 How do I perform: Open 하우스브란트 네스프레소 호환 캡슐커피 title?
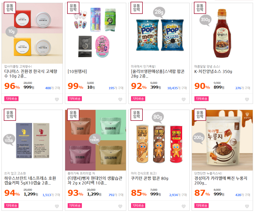tap(30, 180)
